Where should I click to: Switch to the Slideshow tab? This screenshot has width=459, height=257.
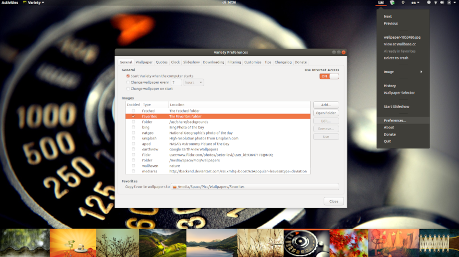coord(191,62)
